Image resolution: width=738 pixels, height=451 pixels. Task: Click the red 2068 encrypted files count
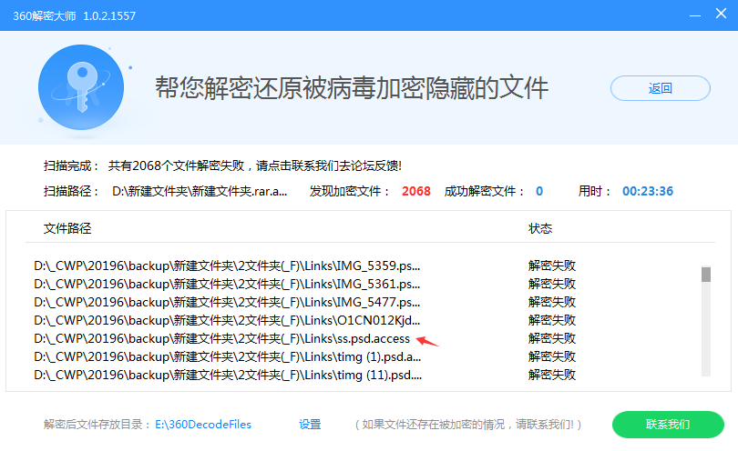(x=416, y=191)
